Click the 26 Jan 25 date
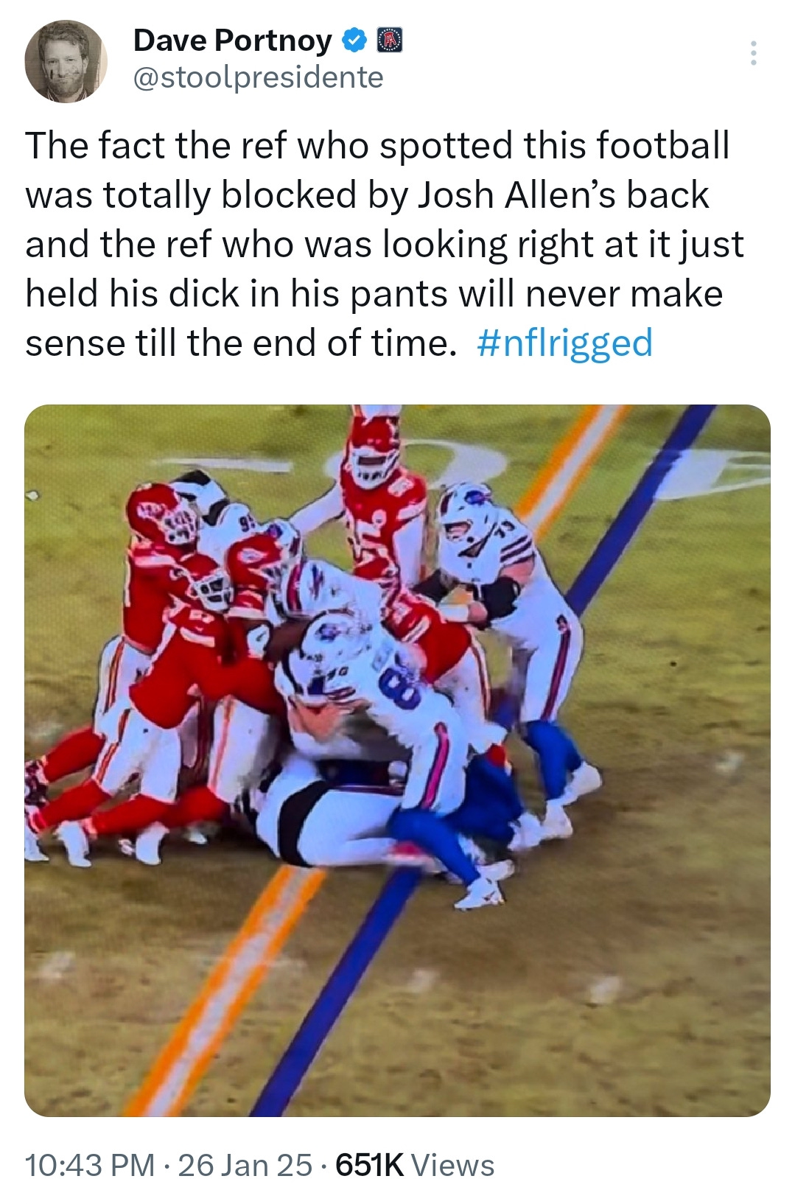 pyautogui.click(x=245, y=1166)
